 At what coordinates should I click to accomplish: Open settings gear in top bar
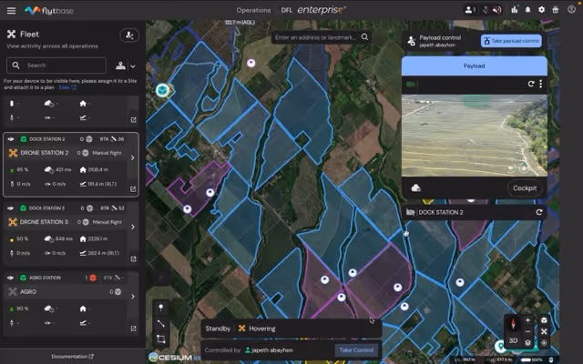pos(542,10)
